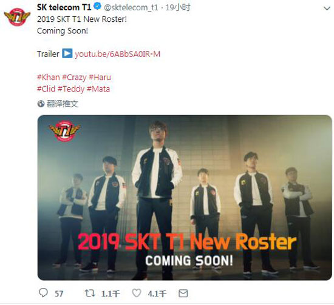Retweet using the arrows icon

tap(90, 293)
